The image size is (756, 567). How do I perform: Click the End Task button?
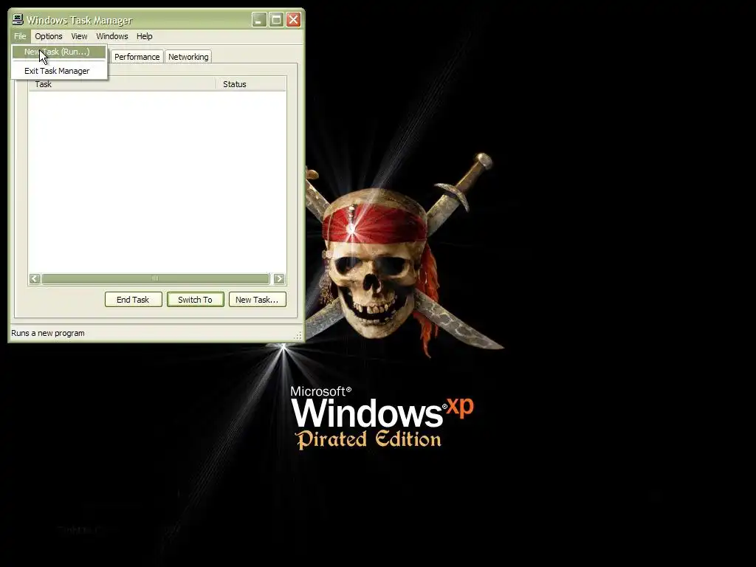click(133, 300)
